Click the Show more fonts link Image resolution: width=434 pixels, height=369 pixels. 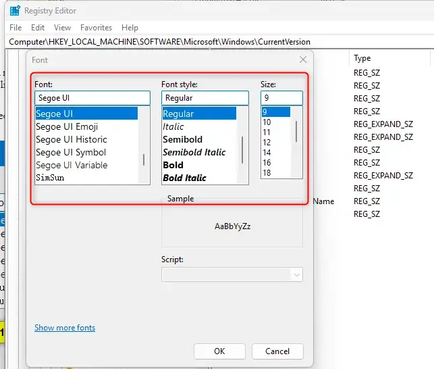(65, 328)
